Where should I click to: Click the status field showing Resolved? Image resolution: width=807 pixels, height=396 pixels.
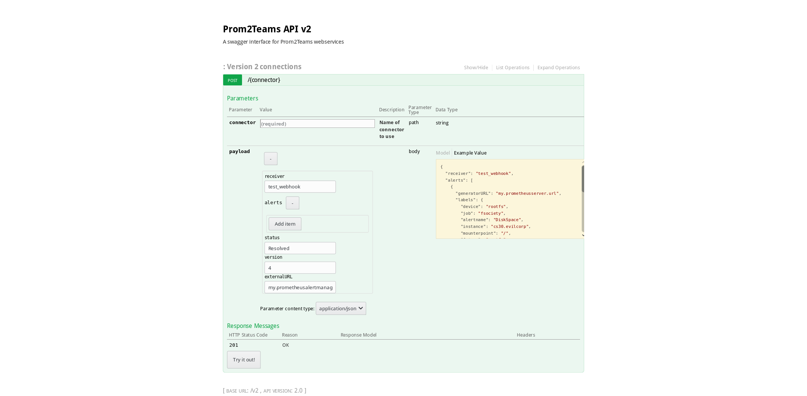pyautogui.click(x=300, y=248)
